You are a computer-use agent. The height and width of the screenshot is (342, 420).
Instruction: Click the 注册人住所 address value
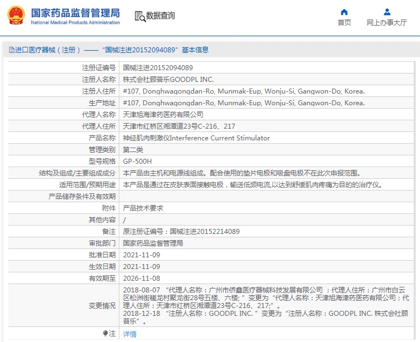pyautogui.click(x=244, y=91)
